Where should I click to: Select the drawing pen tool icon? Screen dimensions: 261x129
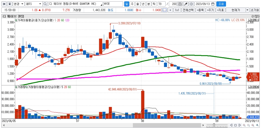click(186, 4)
